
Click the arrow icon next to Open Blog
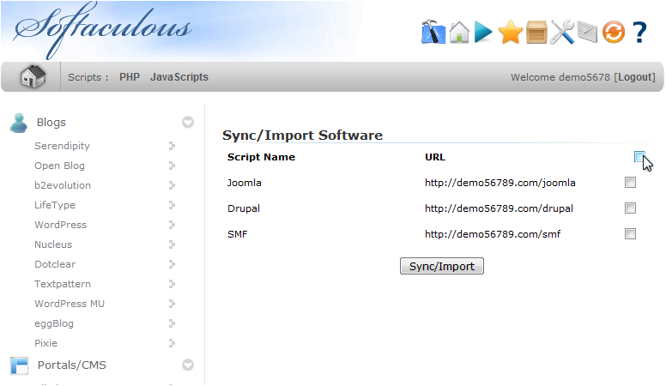click(172, 166)
